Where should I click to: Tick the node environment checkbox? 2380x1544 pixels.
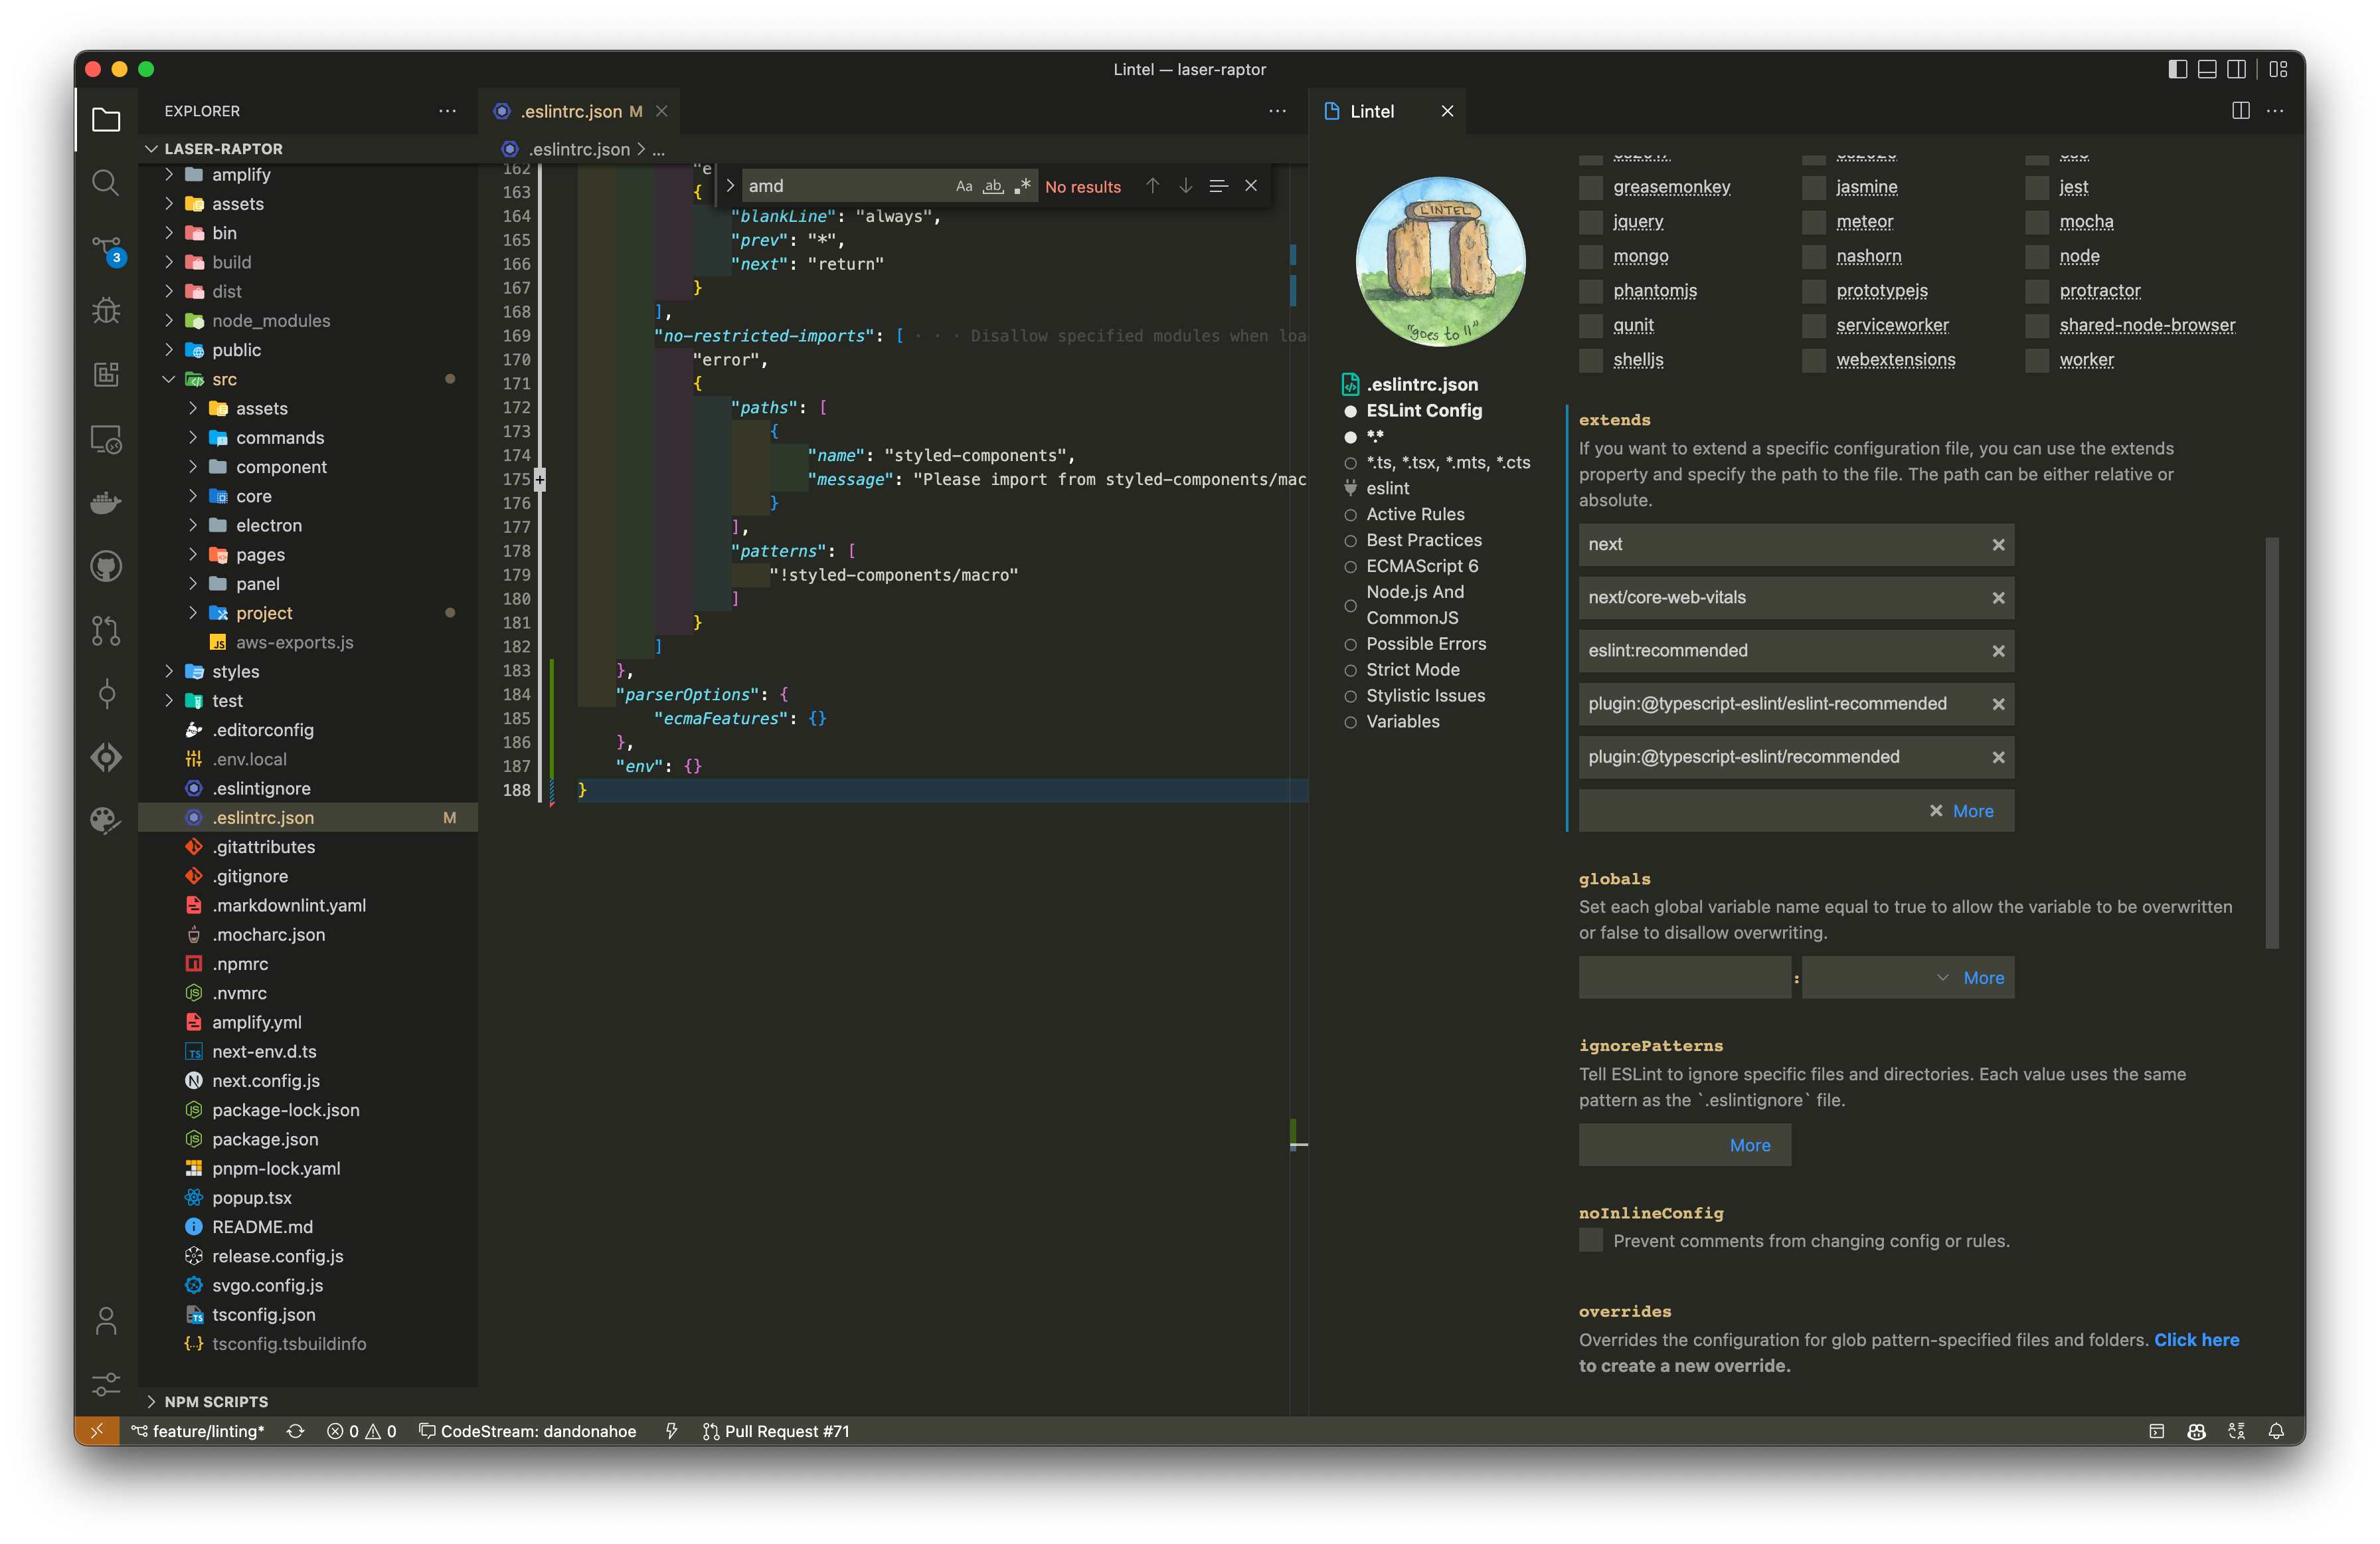coord(2037,256)
